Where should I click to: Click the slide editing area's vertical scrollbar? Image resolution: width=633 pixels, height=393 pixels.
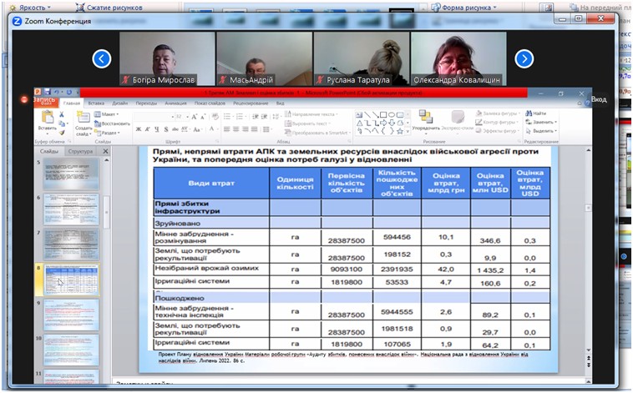pos(588,250)
